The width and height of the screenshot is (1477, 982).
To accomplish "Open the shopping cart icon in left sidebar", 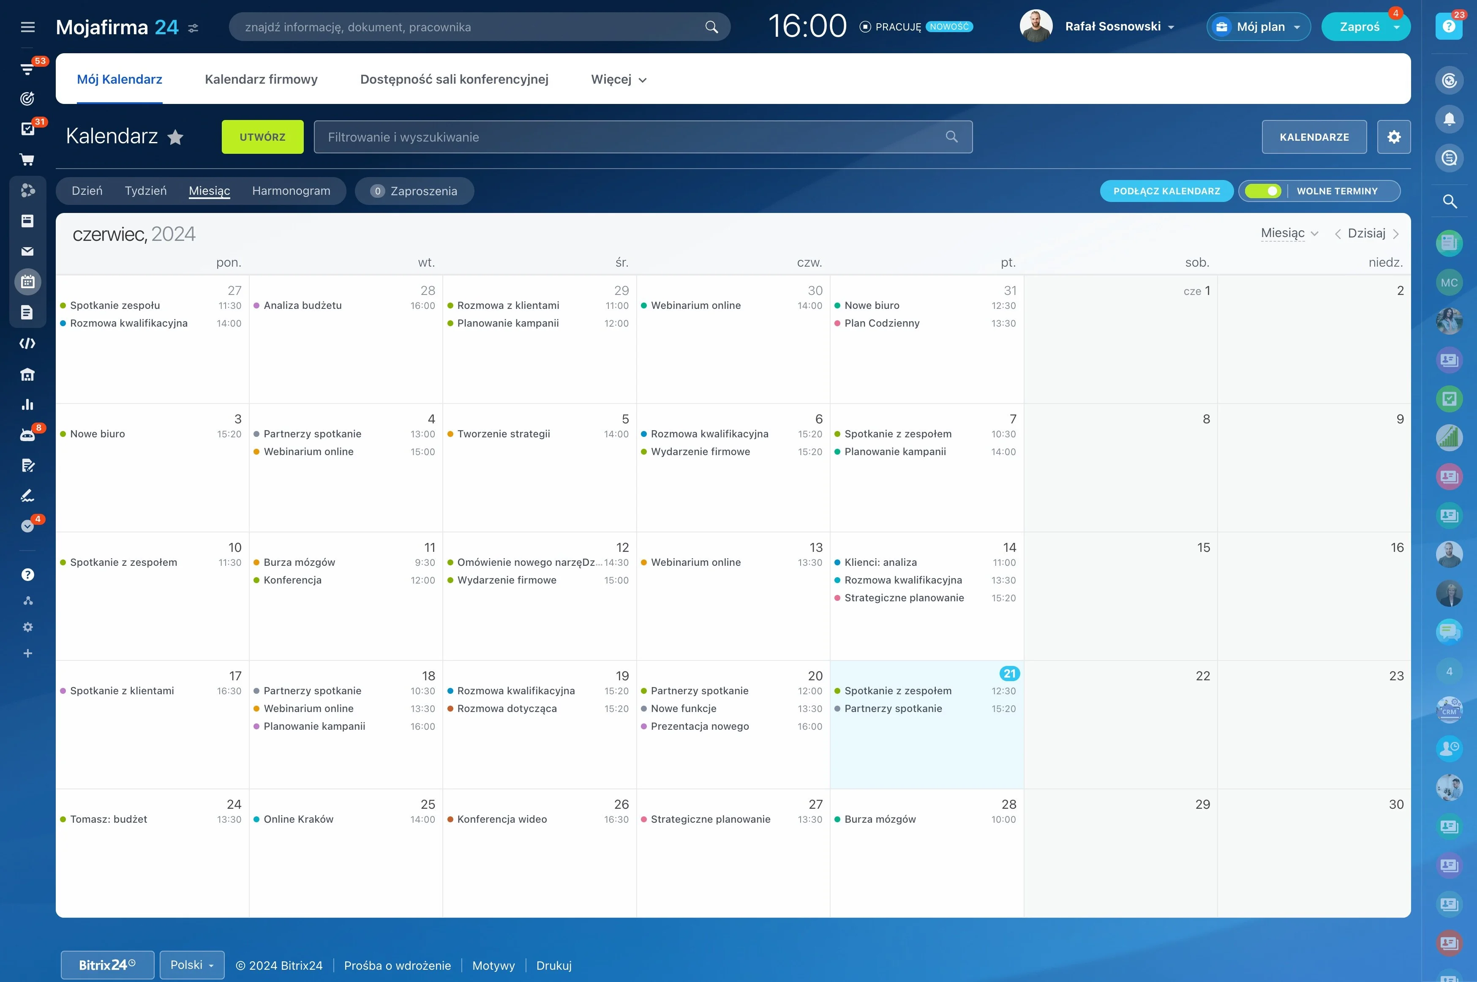I will [x=27, y=160].
